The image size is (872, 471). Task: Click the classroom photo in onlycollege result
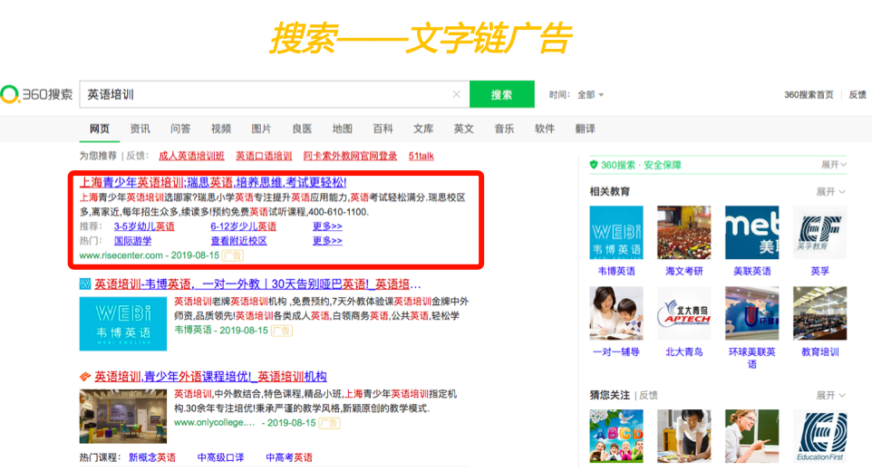[123, 417]
